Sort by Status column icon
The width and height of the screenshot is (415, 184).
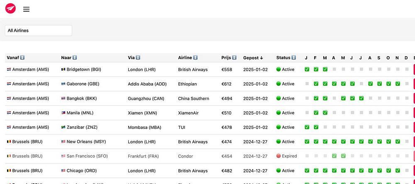(293, 58)
